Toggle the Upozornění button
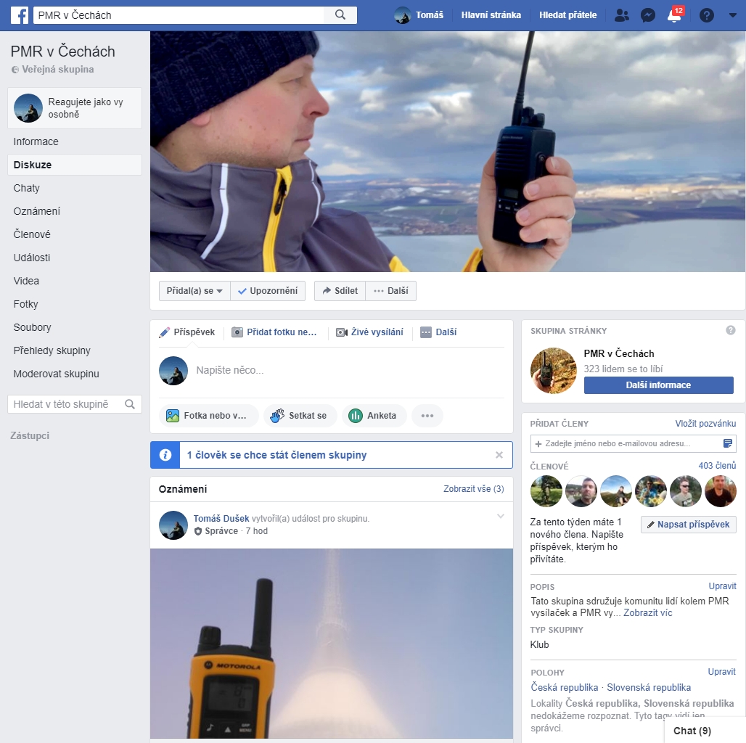The image size is (746, 743). coord(268,291)
